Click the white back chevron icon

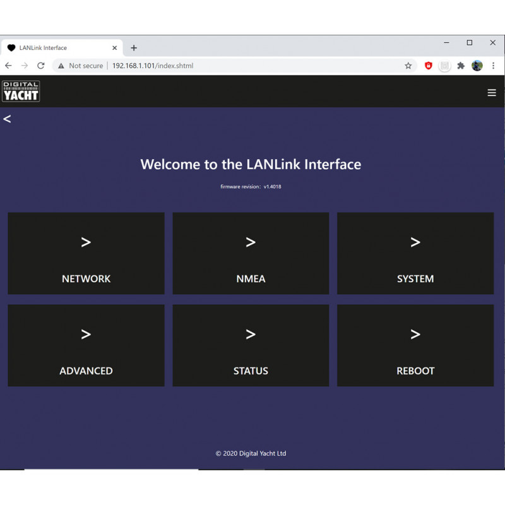click(x=7, y=119)
